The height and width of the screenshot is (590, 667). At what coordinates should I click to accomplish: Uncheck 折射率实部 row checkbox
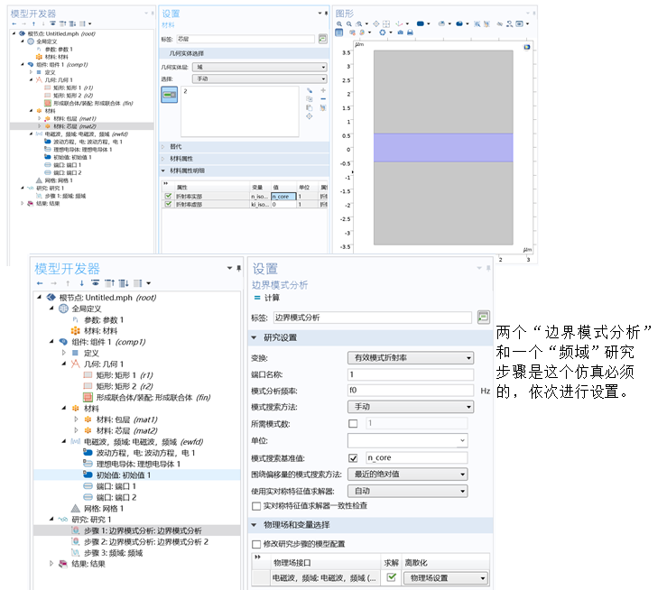tap(168, 196)
